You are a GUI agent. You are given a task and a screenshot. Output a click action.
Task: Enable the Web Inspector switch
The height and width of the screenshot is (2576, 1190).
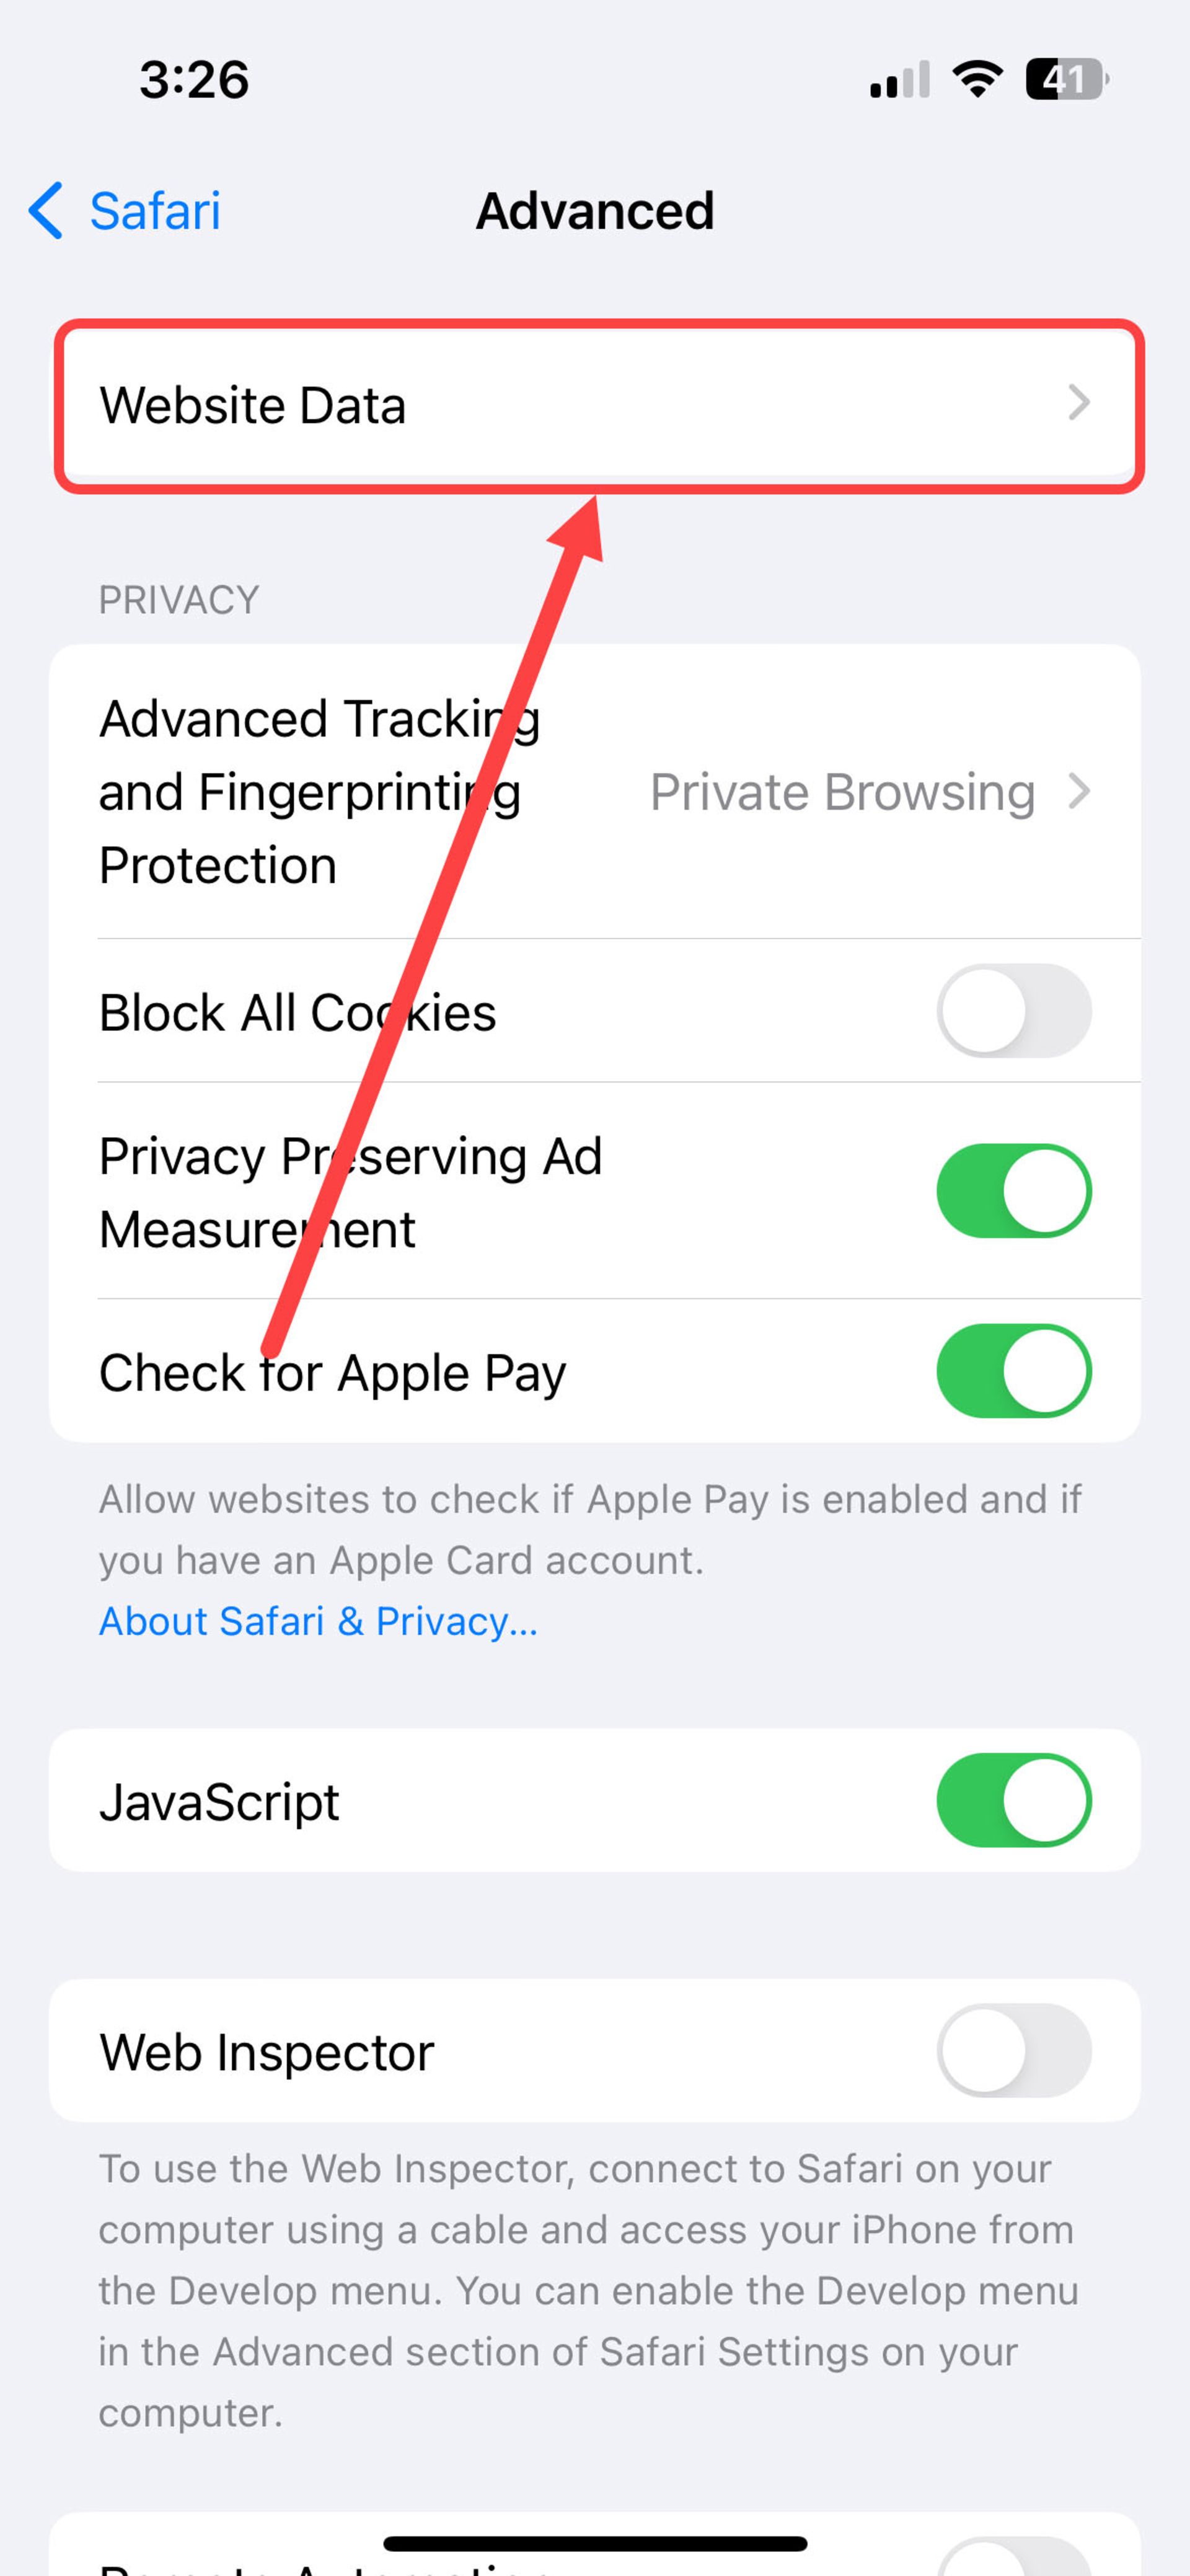1014,2050
